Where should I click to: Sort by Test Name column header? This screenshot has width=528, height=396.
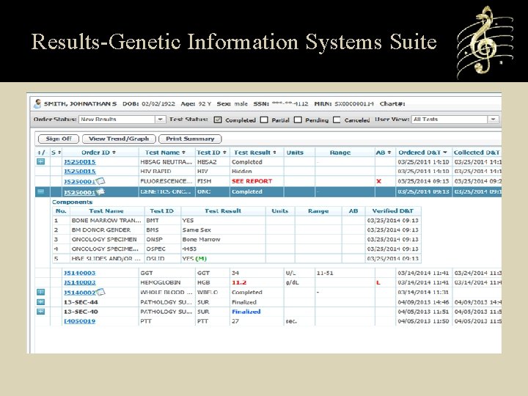point(165,153)
